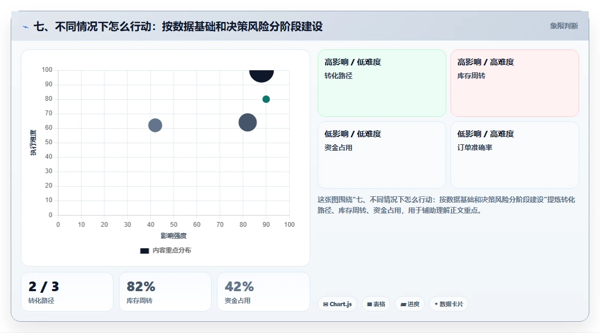Viewport: 600px width, 333px height.
Task: Open the 低影响 / 低难度 quadrant card
Action: [x=382, y=155]
